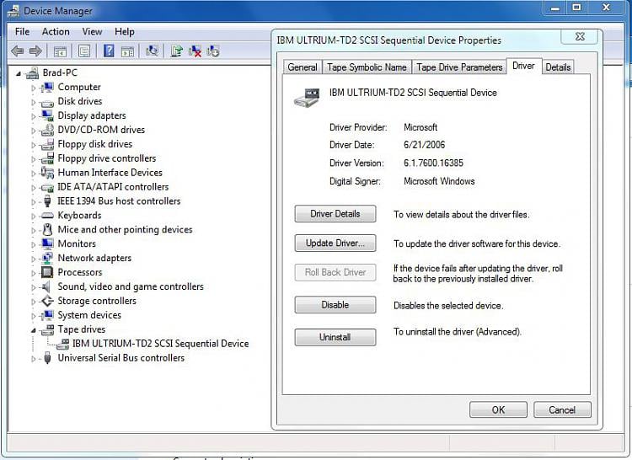Click the Disable button

[x=335, y=304]
